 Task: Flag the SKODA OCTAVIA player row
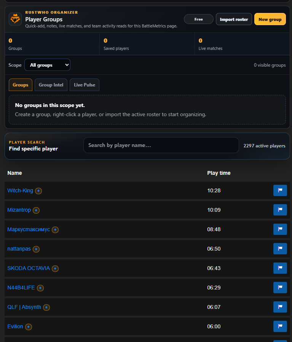280,268
